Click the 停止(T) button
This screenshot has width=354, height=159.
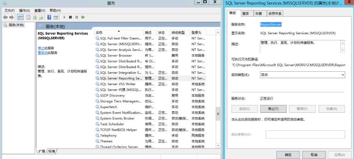(273, 109)
